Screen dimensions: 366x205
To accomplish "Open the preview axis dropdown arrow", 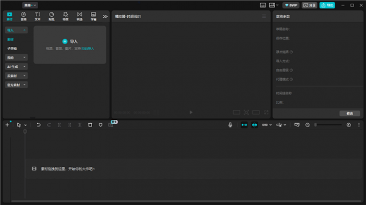I will [x=285, y=125].
